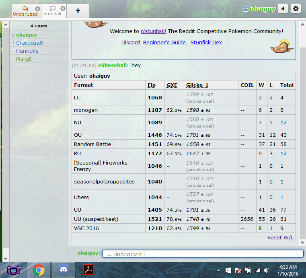Focus the chat message input field
This screenshot has width=306, height=278.
[203, 254]
